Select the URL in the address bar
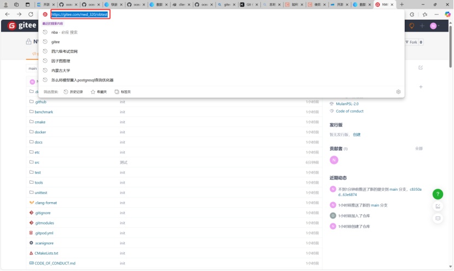 pos(79,14)
